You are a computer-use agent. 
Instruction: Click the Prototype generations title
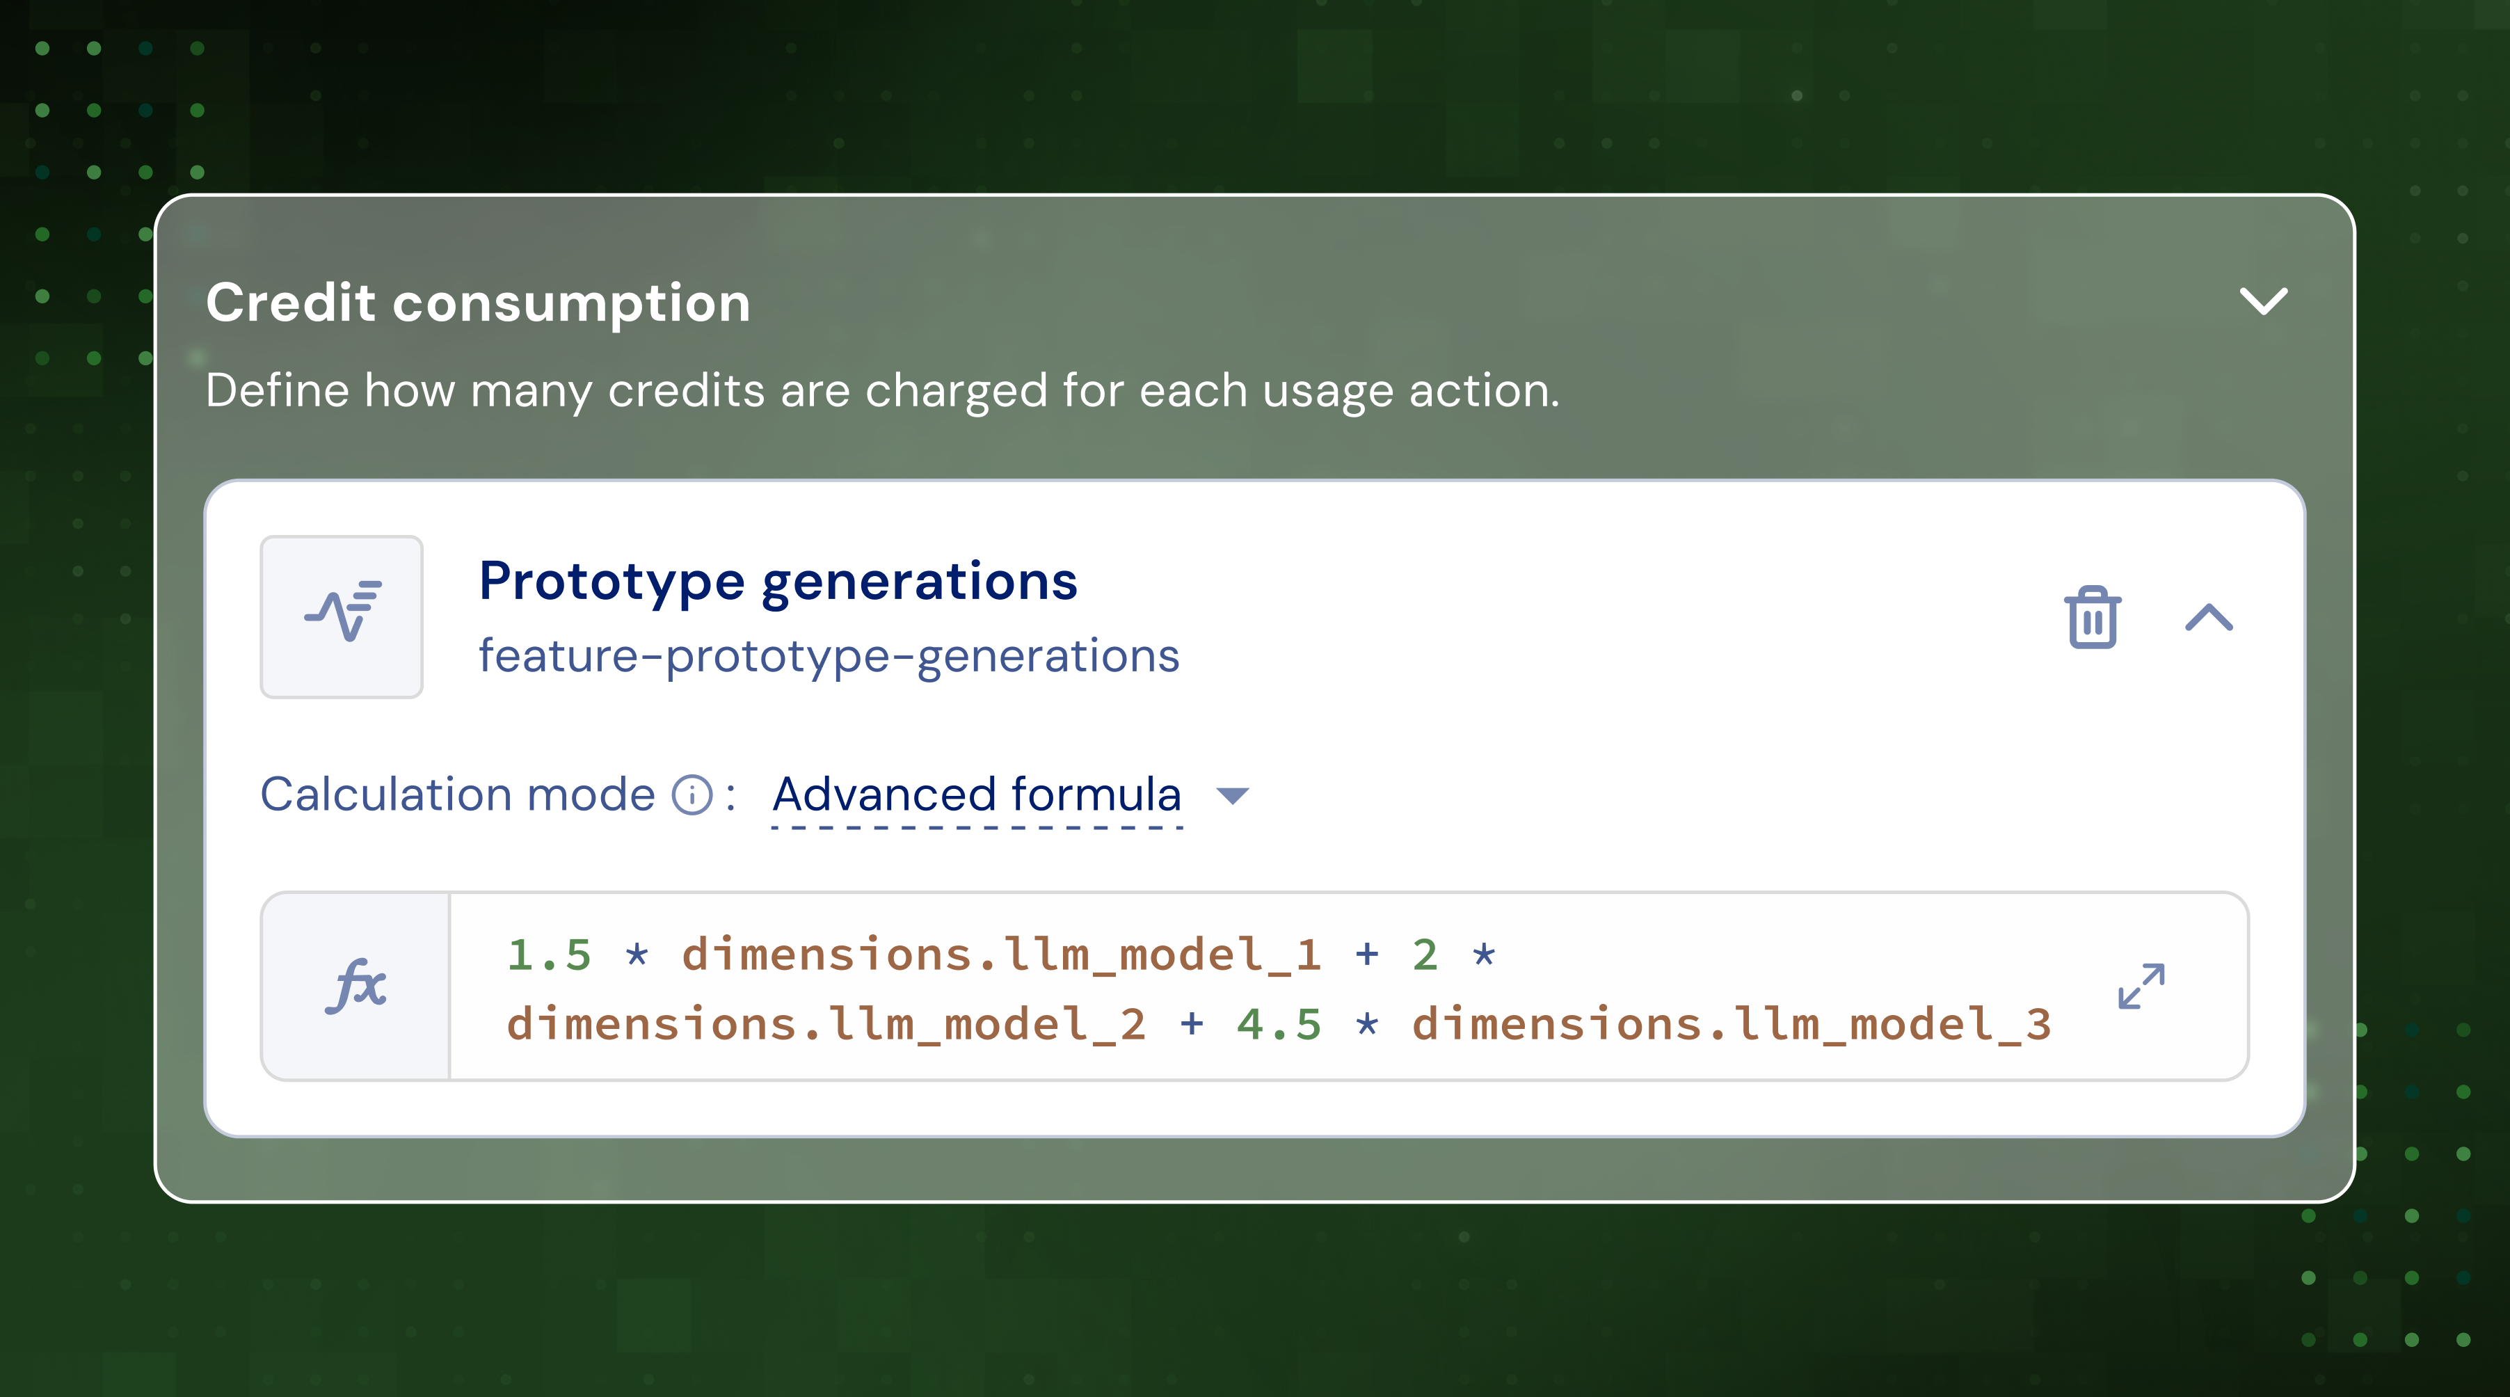point(778,582)
